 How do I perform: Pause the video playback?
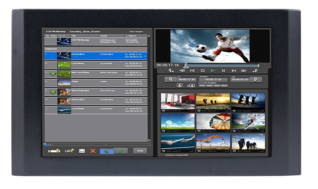[x=223, y=71]
